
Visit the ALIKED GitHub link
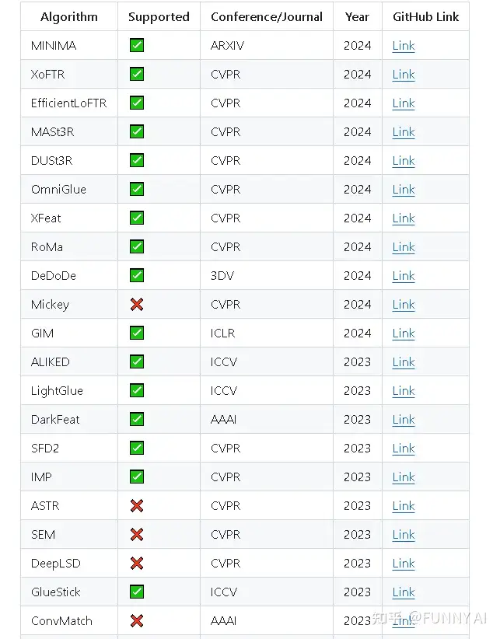click(404, 362)
